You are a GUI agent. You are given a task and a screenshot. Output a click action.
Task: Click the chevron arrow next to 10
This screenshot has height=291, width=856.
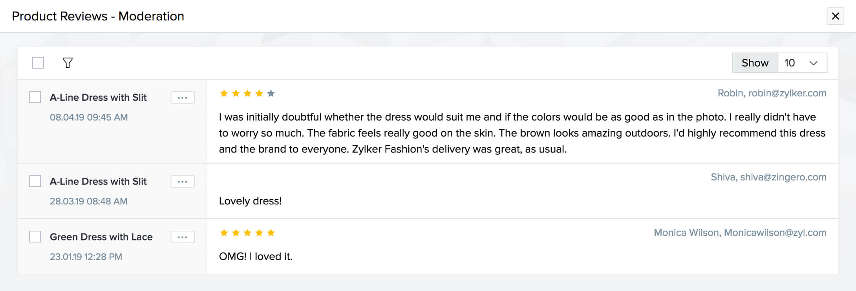click(814, 63)
